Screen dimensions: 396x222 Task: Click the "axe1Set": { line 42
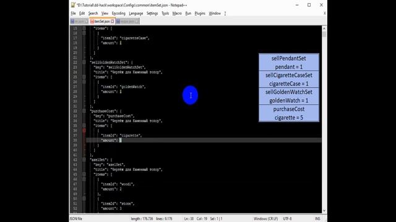(101, 160)
